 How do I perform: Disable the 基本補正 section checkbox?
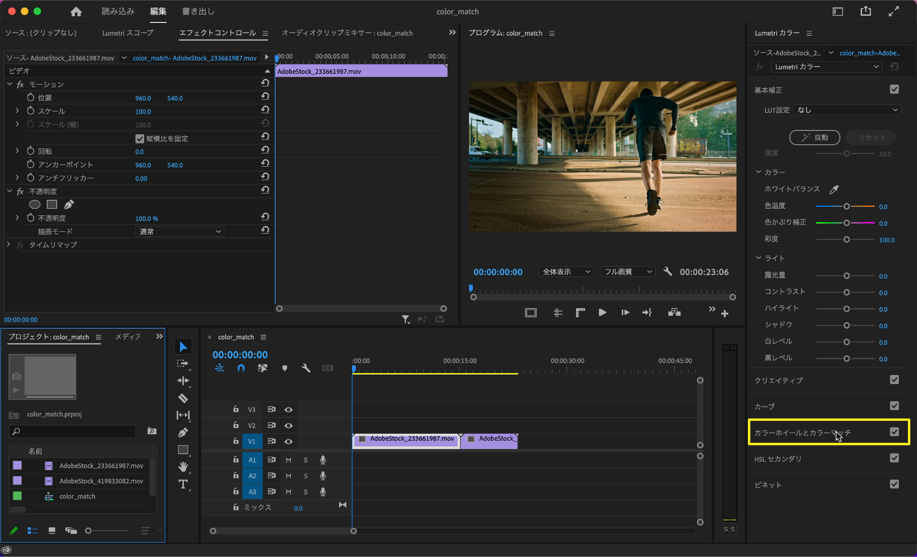(x=894, y=89)
